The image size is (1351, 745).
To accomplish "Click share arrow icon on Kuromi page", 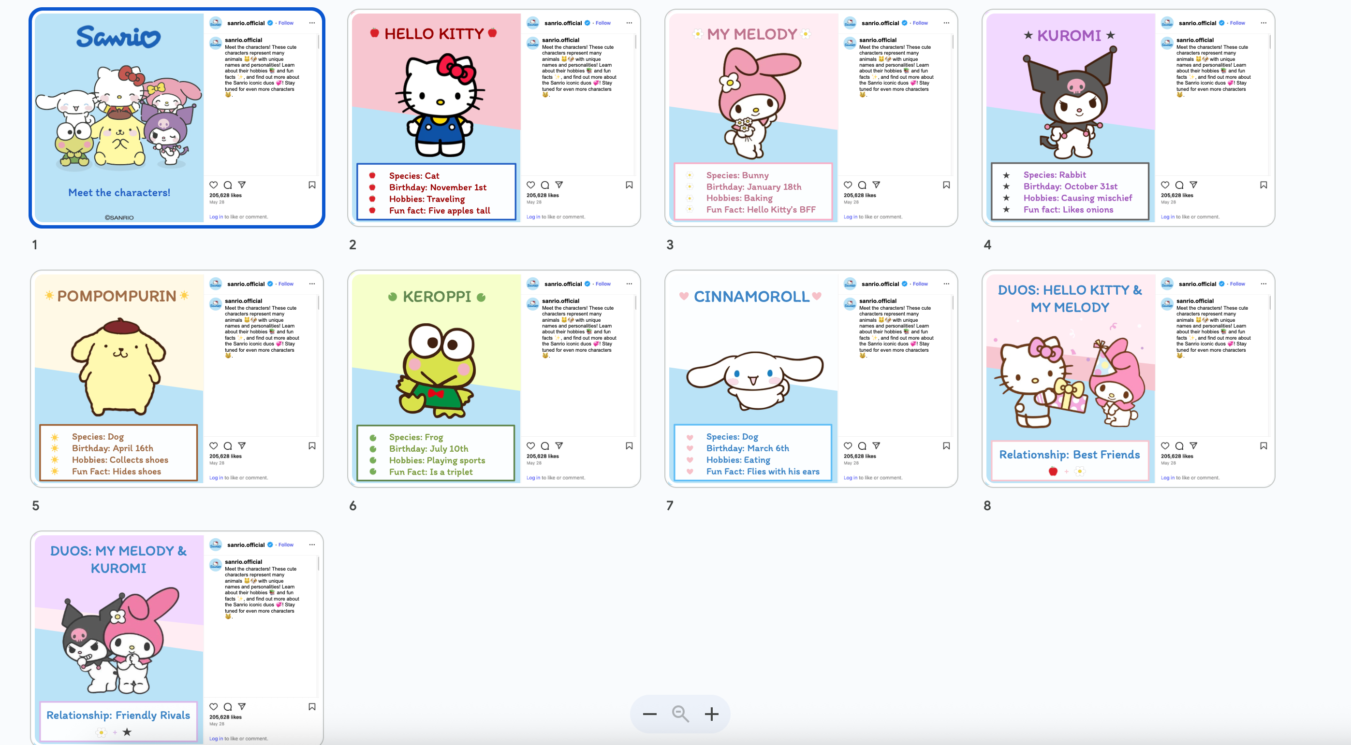I will [1193, 185].
